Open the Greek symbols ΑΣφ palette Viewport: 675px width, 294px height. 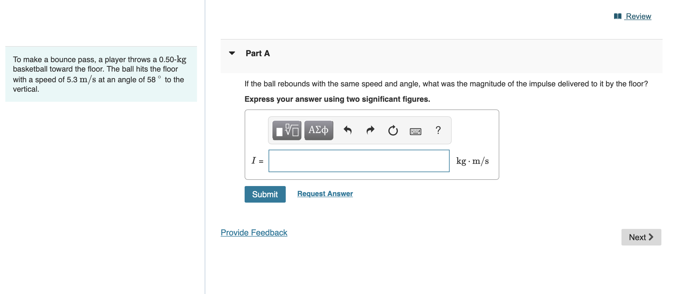click(318, 130)
